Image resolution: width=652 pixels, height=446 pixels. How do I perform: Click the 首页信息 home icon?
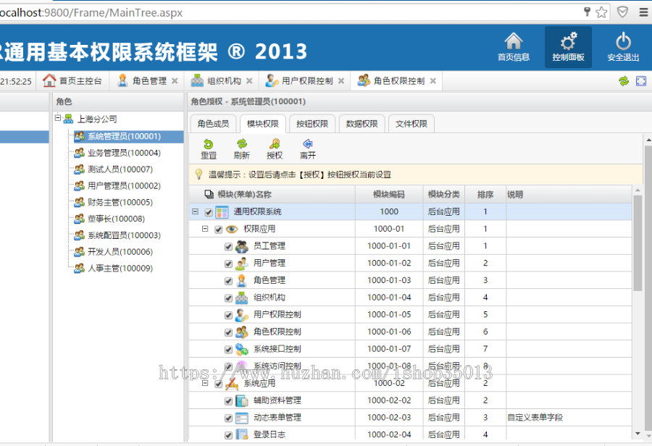pyautogui.click(x=514, y=46)
